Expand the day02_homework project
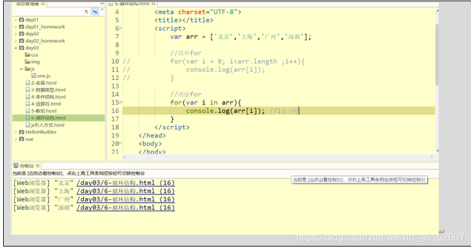 [x=16, y=41]
